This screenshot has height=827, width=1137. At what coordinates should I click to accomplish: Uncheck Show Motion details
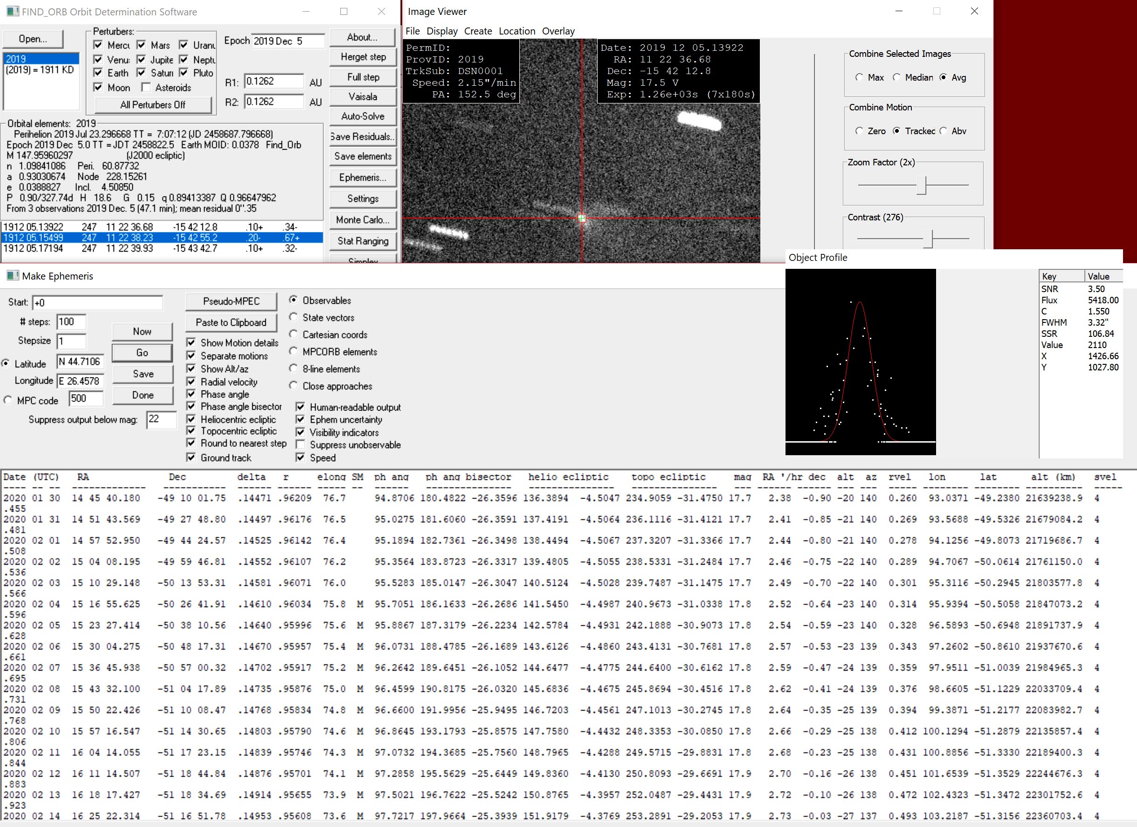coord(191,342)
